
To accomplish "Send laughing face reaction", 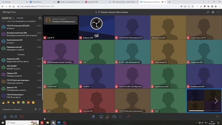I will [x=18, y=103].
